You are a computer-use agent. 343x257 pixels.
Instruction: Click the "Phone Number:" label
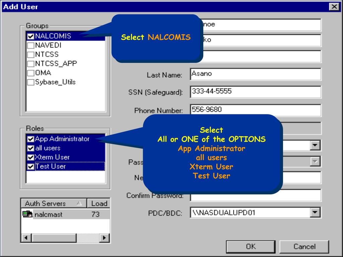click(x=158, y=110)
